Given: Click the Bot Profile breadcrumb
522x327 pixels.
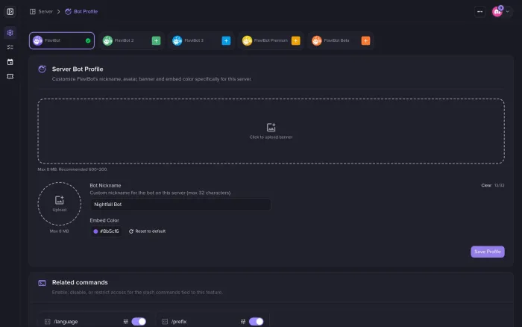Looking at the screenshot, I should coord(81,11).
